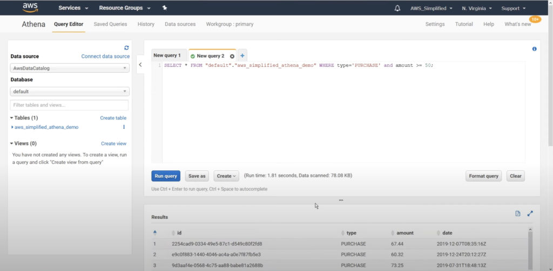The width and height of the screenshot is (553, 271).
Task: Download the results file
Action: coord(518,213)
